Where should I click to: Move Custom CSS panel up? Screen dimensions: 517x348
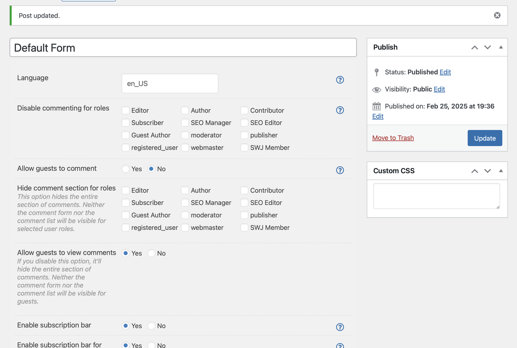[474, 171]
